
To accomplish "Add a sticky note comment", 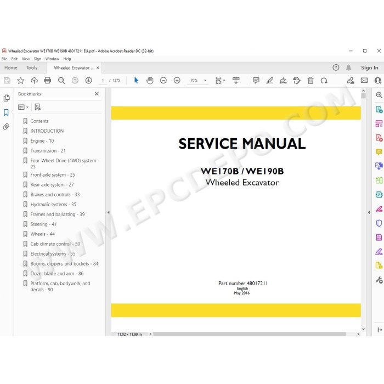I will (x=256, y=80).
